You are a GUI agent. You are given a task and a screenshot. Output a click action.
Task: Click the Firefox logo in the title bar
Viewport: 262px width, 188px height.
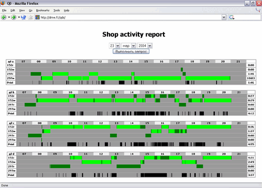click(3, 3)
